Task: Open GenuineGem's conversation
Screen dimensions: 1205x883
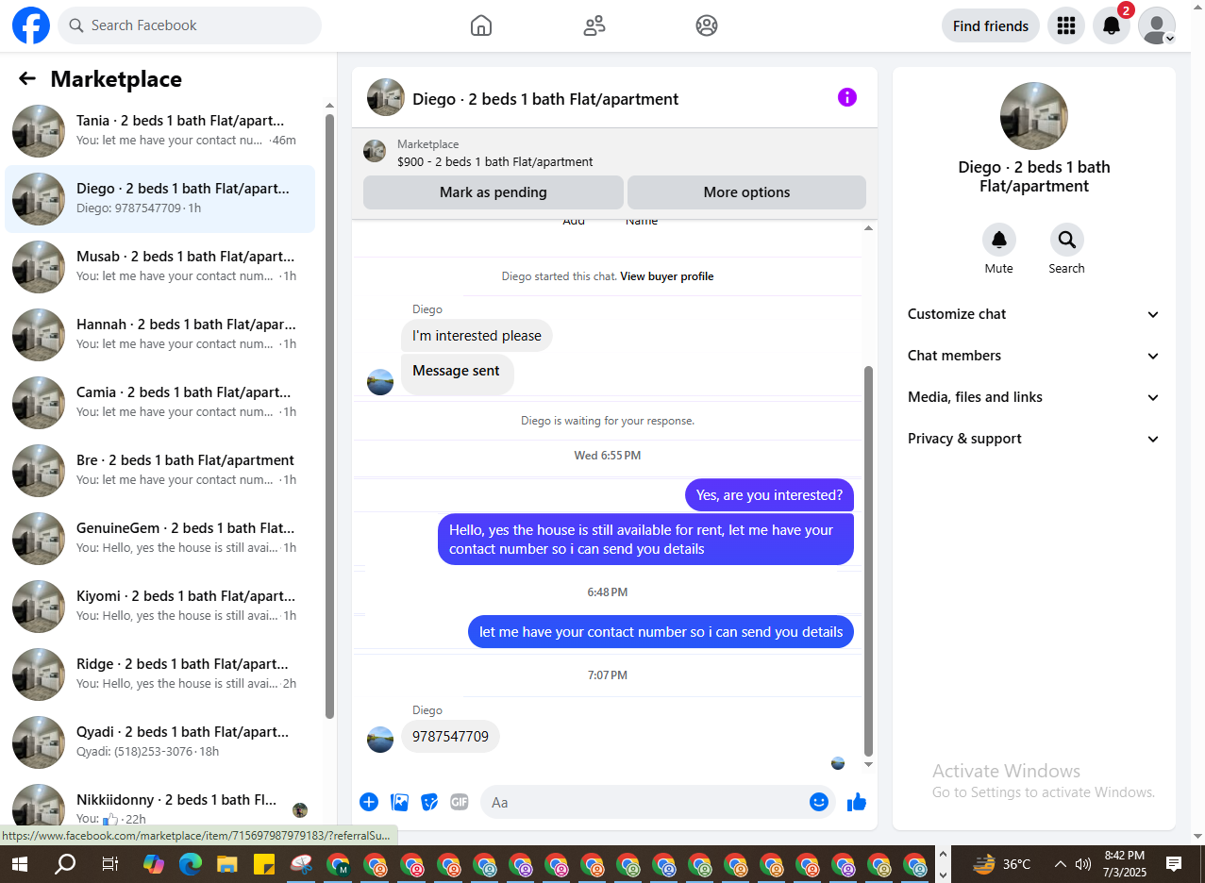Action: point(160,539)
